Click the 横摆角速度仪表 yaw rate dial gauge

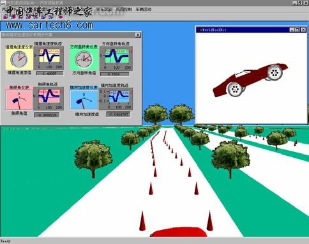[19, 59]
